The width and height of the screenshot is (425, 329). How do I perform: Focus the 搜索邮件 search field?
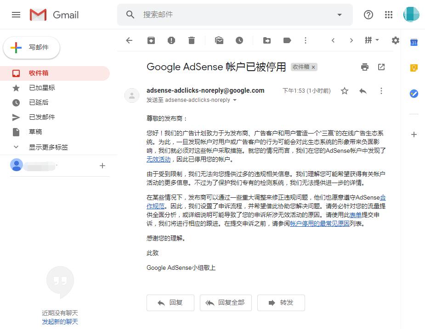[x=235, y=15]
